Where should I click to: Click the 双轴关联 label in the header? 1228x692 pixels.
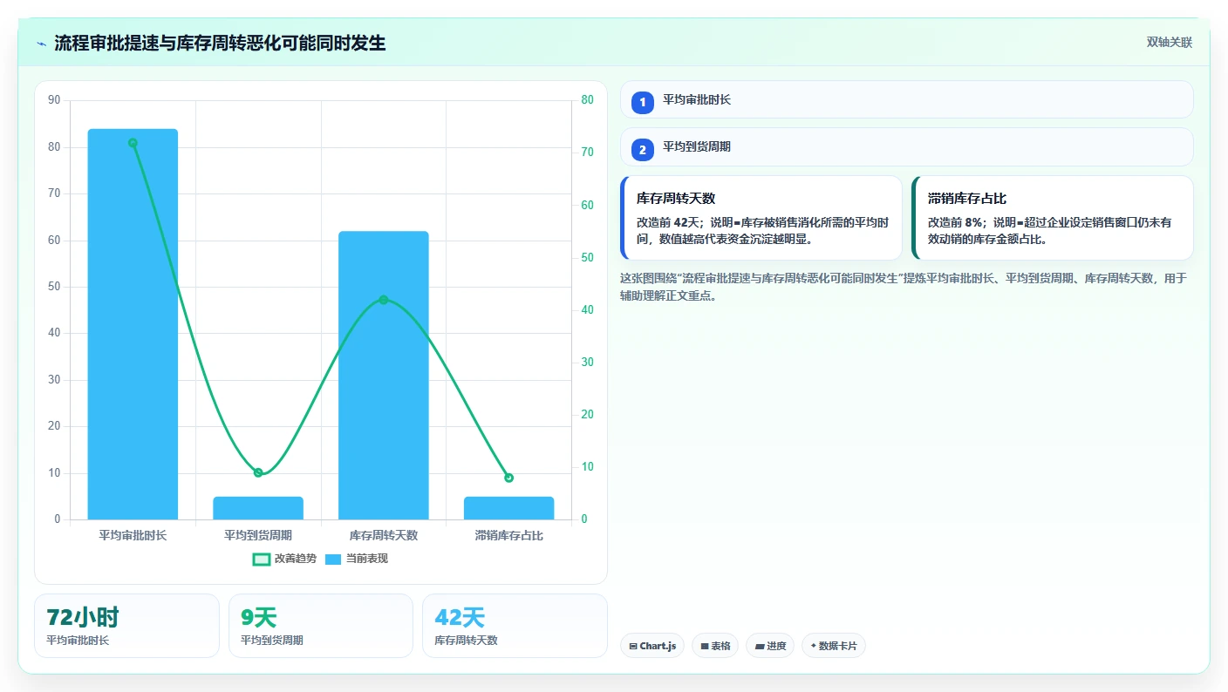pyautogui.click(x=1169, y=43)
